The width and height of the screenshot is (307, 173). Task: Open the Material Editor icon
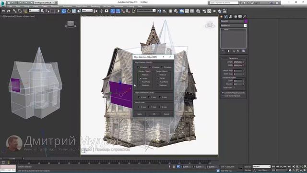coord(198,11)
